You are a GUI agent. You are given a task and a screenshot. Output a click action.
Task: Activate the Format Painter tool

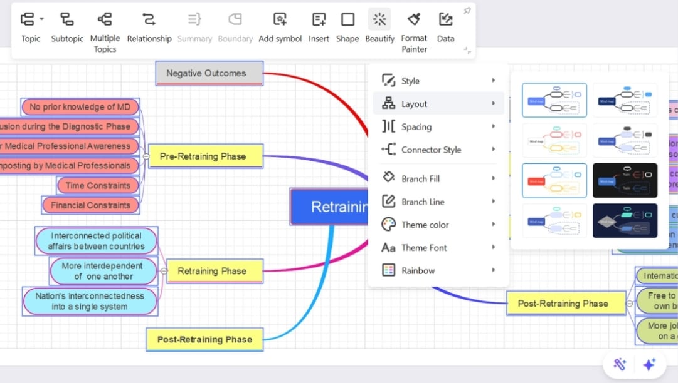[414, 19]
